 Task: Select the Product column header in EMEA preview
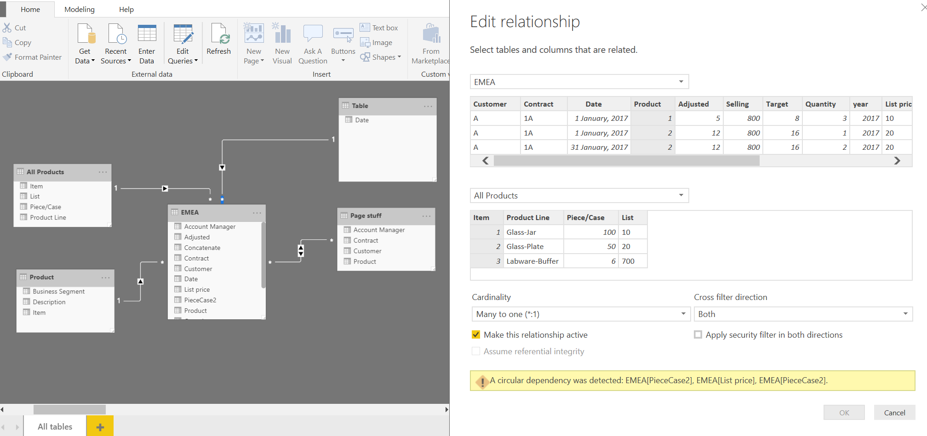click(x=652, y=104)
